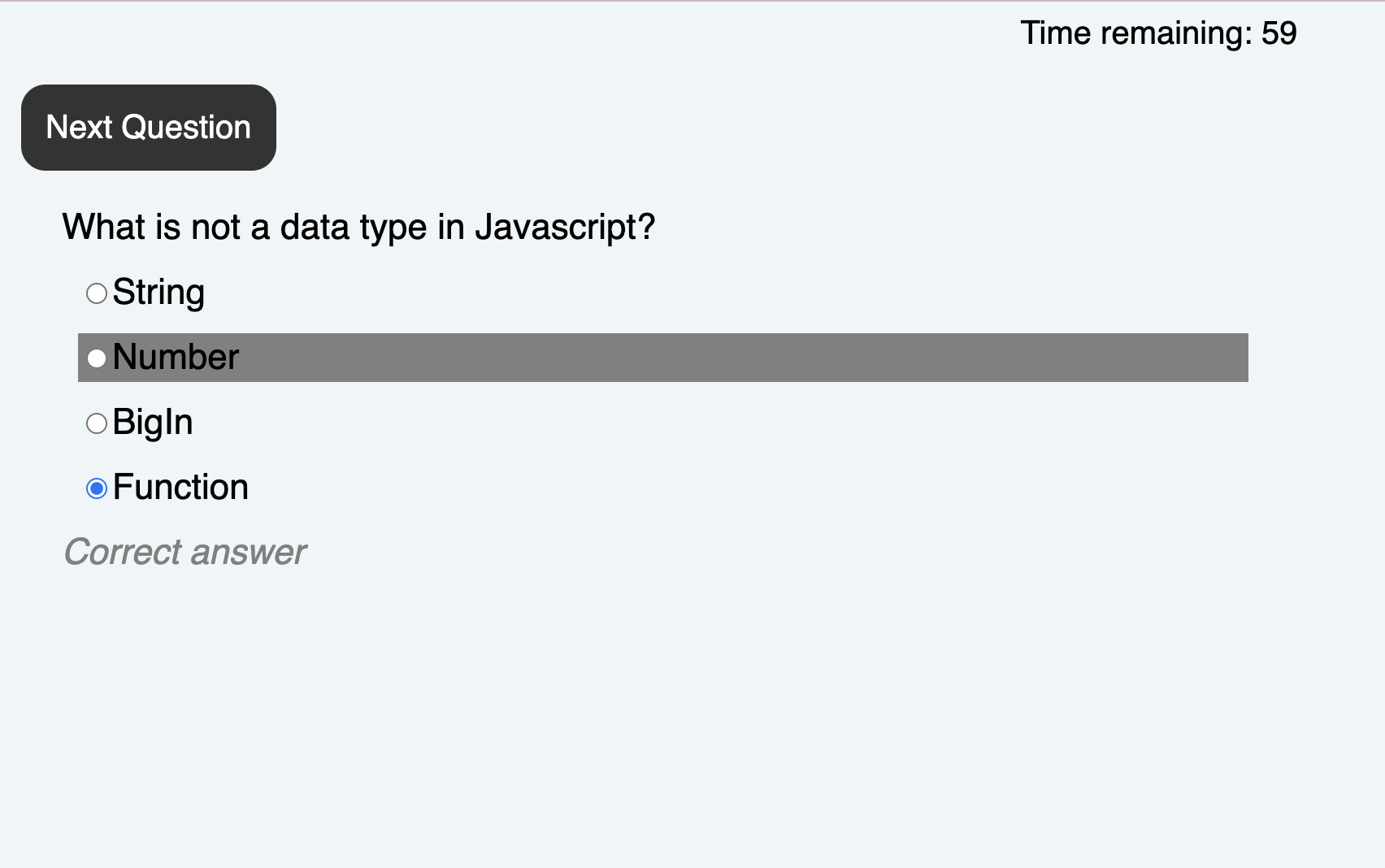1385x868 pixels.
Task: Click the String answer label text
Action: coord(158,293)
